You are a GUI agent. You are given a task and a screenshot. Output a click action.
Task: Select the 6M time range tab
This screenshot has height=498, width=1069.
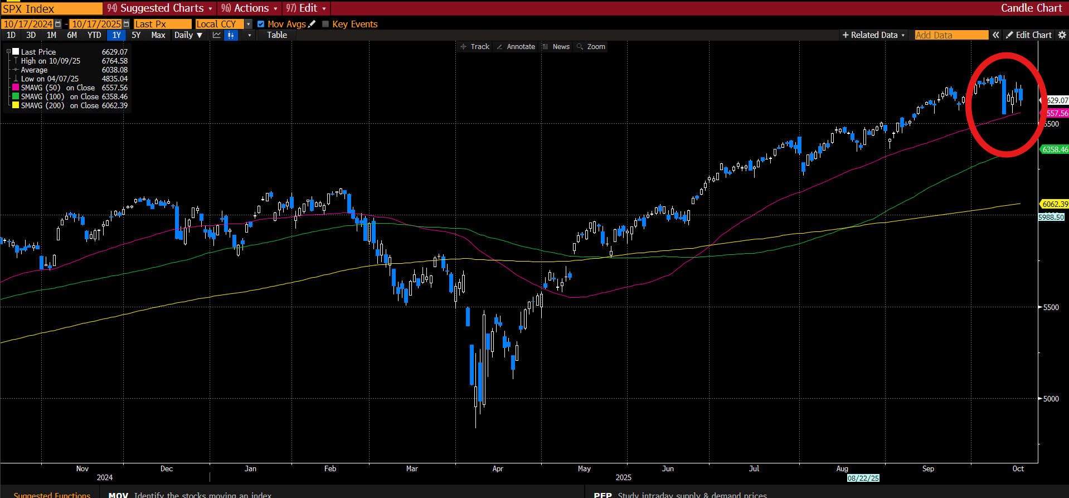[x=72, y=35]
